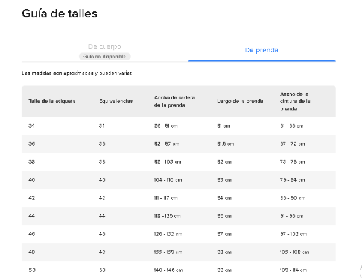Viewport: 362px width, 278px height.
Task: Select the size 34 label cell
Action: pos(32,126)
